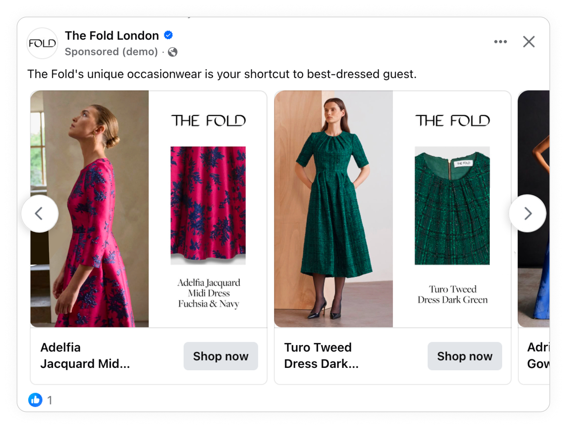Click Shop now for the Turo Tweed dress
This screenshot has height=429, width=567.
coord(465,356)
